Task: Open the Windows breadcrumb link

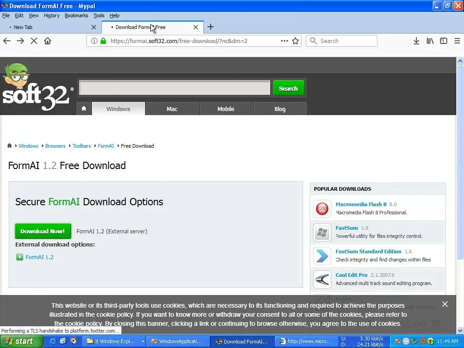Action: coord(29,146)
